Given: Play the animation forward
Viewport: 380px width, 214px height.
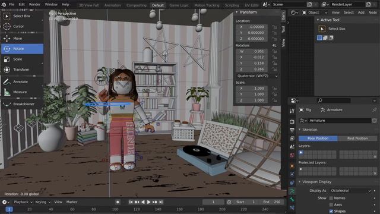Looking at the screenshot, I should pyautogui.click(x=149, y=202).
